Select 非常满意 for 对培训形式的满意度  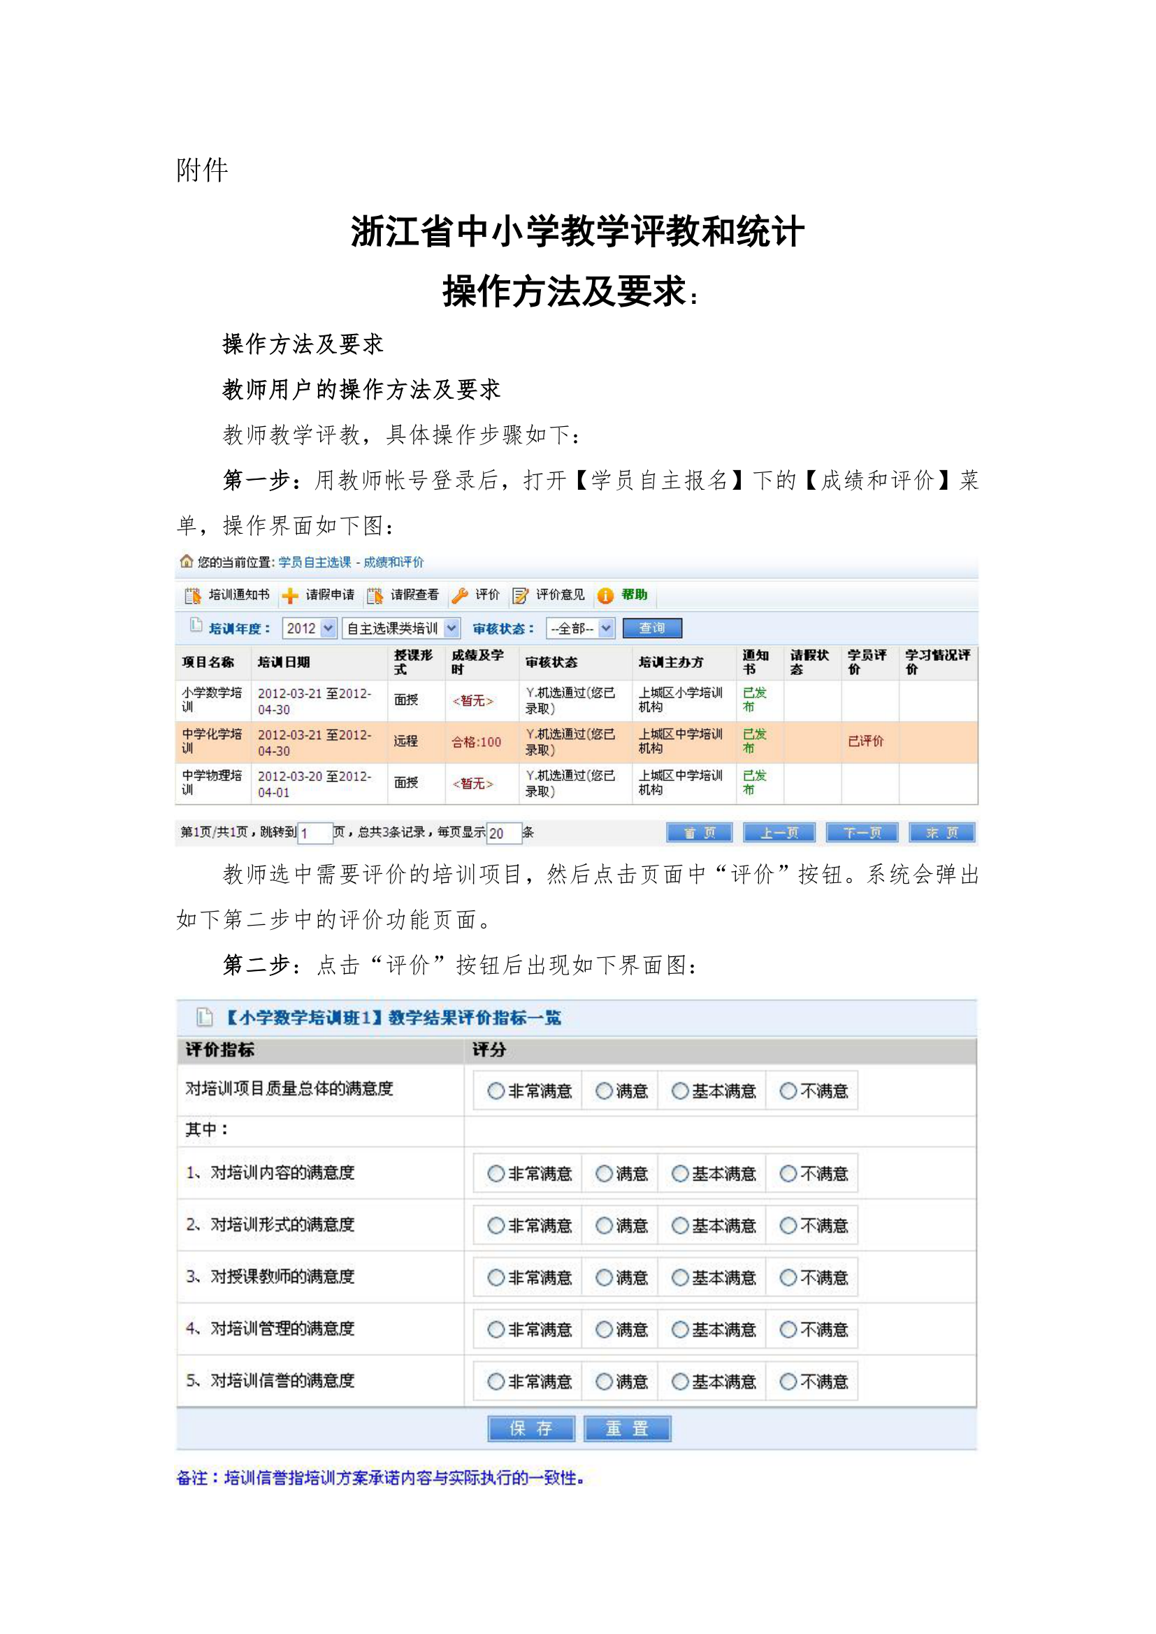click(x=496, y=1225)
